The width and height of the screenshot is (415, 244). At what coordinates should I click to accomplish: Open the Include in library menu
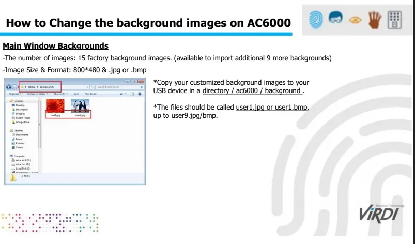point(37,94)
